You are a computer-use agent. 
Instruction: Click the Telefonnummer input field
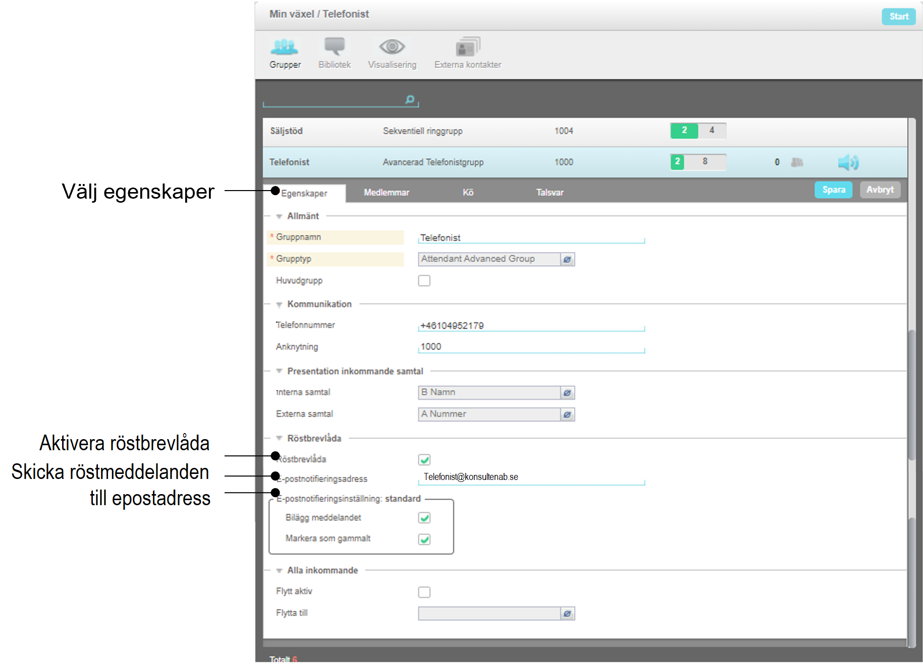click(x=531, y=326)
